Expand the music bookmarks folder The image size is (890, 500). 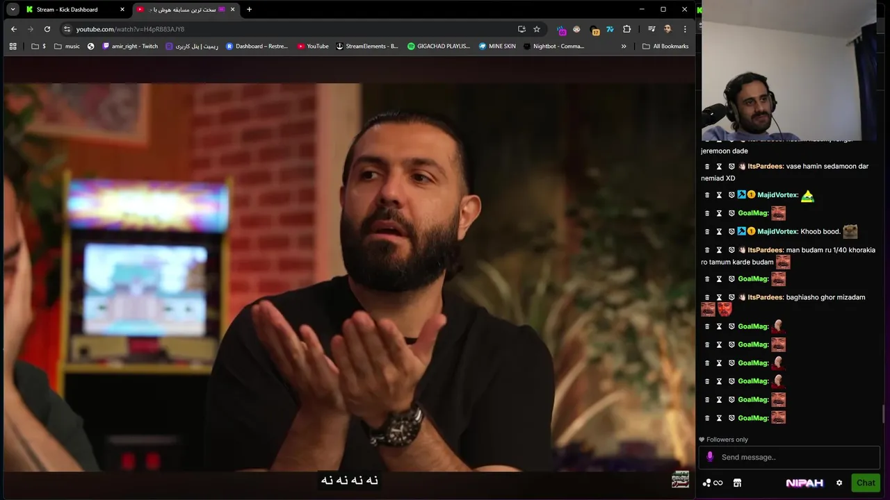pos(67,46)
